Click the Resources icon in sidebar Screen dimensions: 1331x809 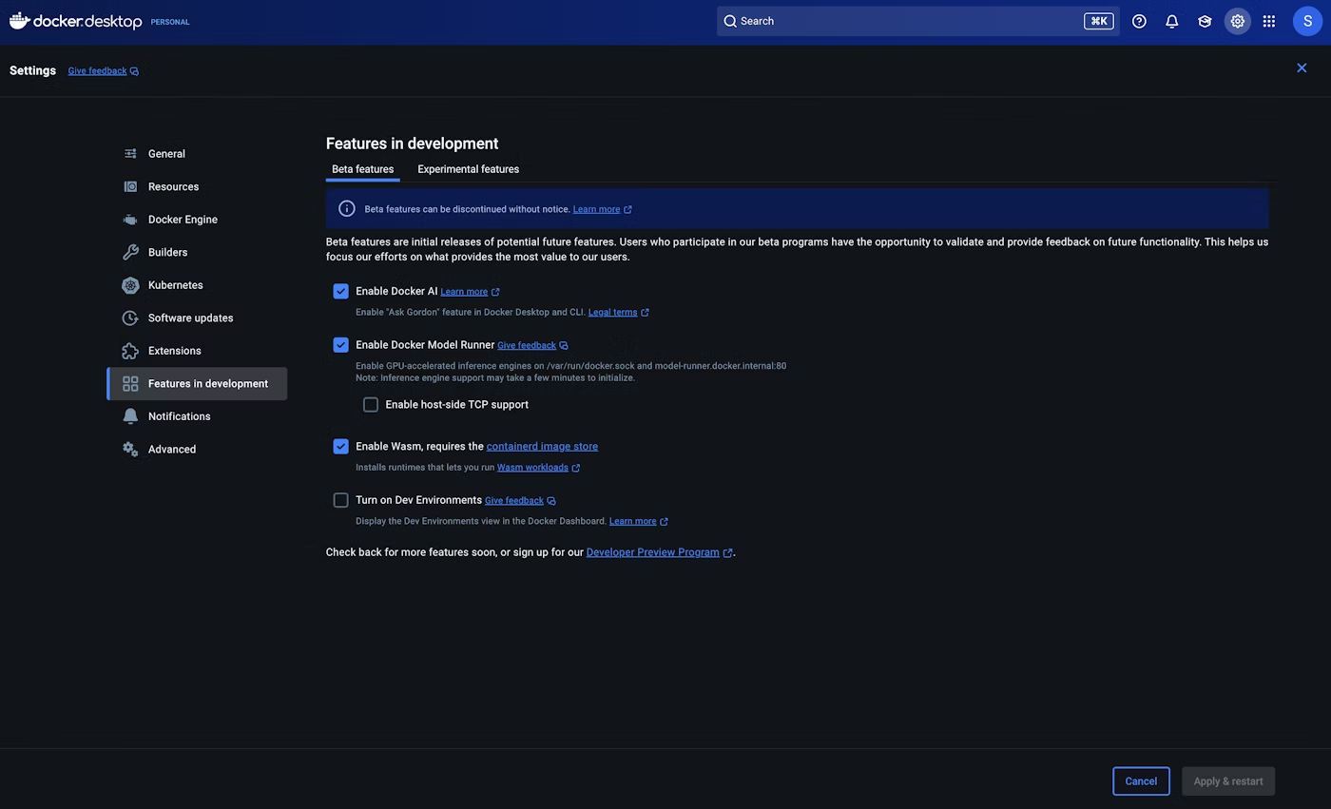(130, 186)
